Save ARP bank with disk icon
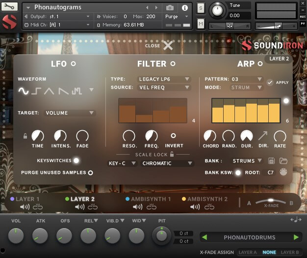The width and height of the screenshot is (307, 258). [x=271, y=161]
